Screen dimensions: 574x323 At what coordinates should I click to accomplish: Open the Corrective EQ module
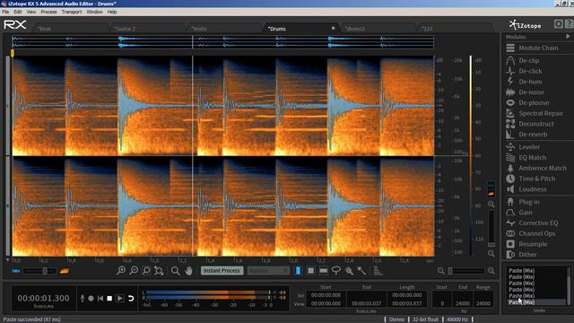coord(532,223)
